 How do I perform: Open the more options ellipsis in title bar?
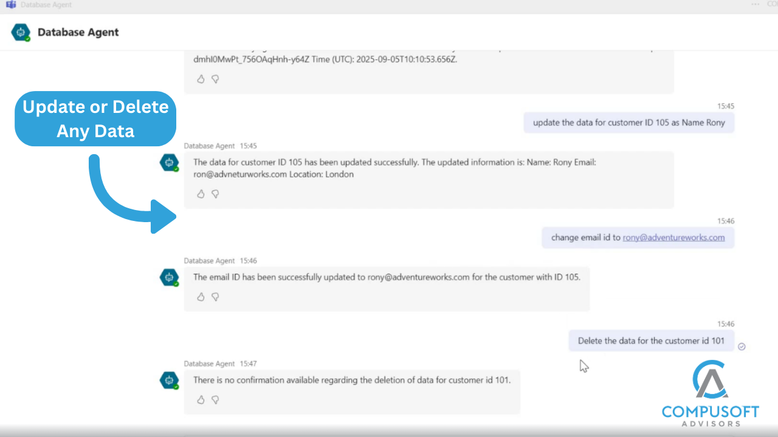756,4
